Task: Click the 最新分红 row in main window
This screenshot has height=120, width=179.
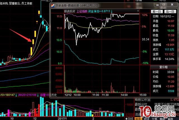Action: [x=156, y=104]
